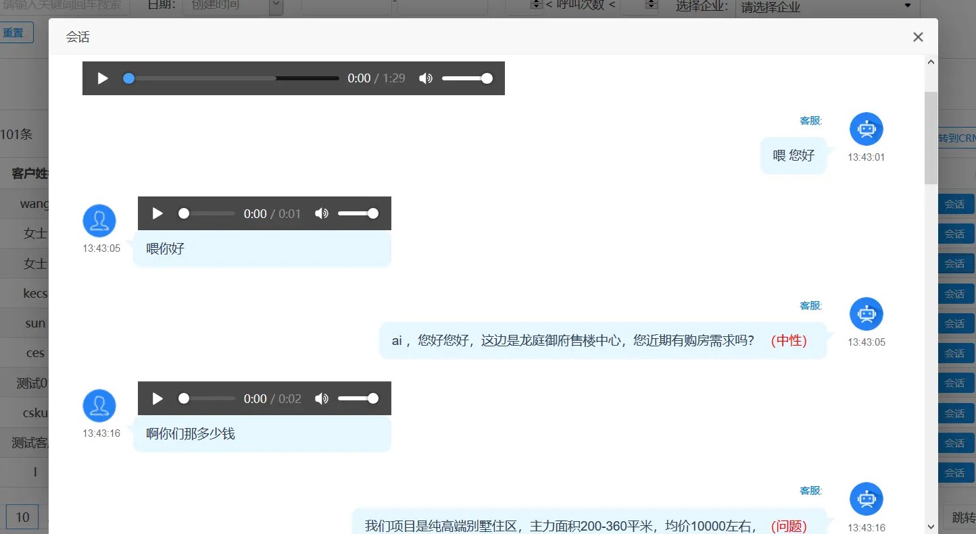
Task: Seek in the 1:29 recording progress bar
Action: click(231, 78)
